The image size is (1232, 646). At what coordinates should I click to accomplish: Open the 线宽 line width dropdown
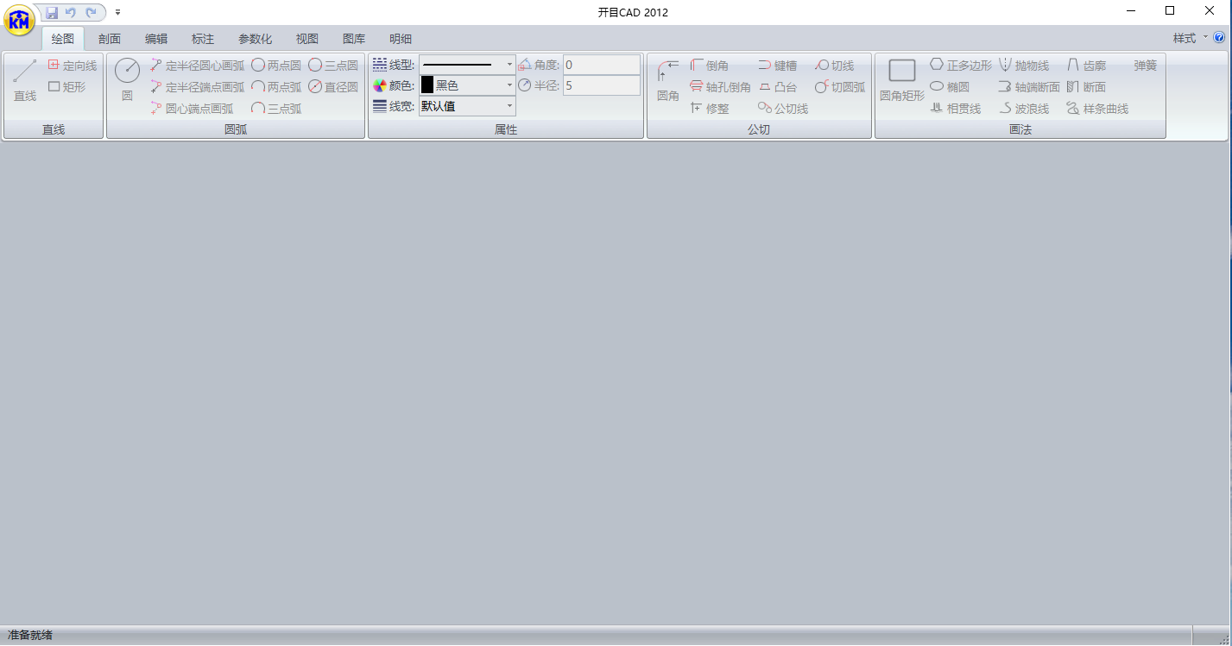point(509,106)
